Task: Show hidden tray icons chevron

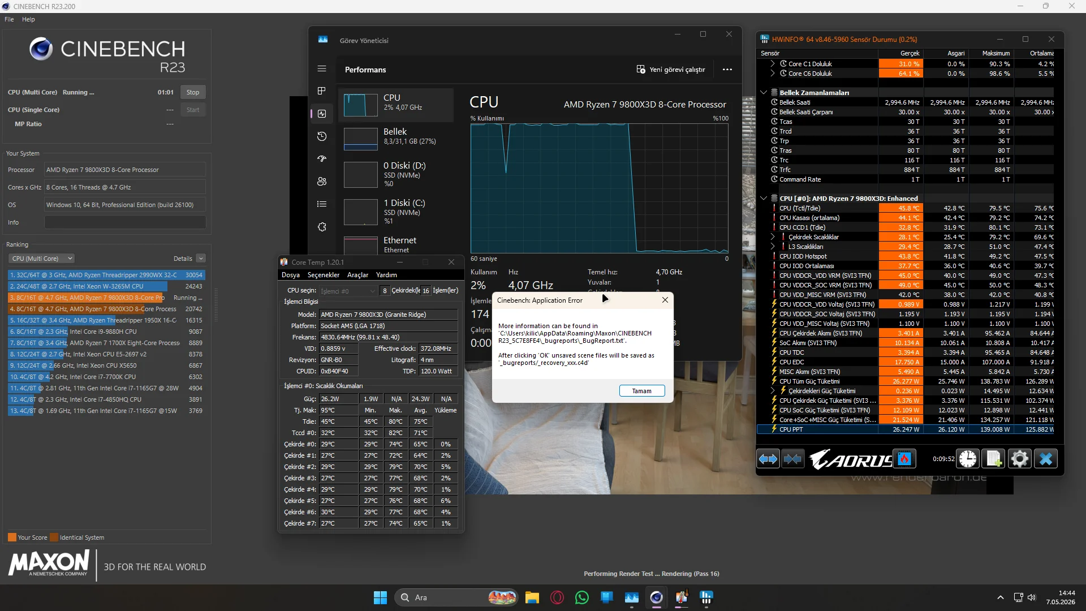Action: (1000, 597)
